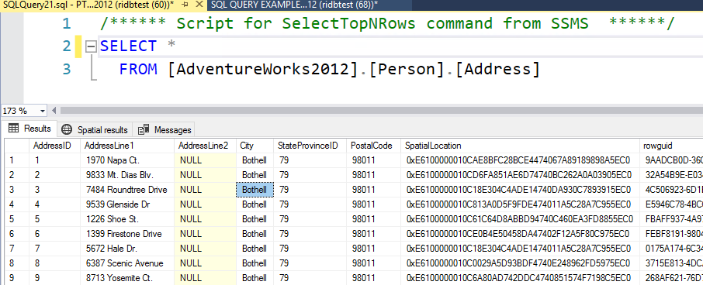Select the SpatialLocation column header

click(521, 146)
